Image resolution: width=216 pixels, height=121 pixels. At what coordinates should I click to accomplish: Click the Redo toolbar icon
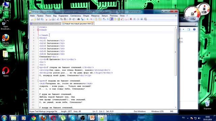(x=74, y=19)
